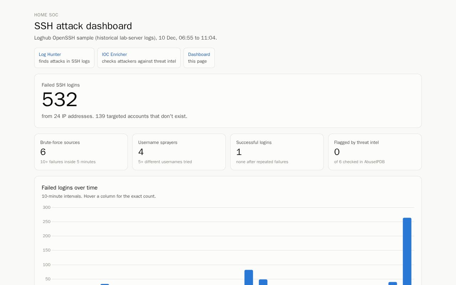Screen dimensions: 456x285
Task: Click the tallest blue bar in the chart
Action: [407, 251]
